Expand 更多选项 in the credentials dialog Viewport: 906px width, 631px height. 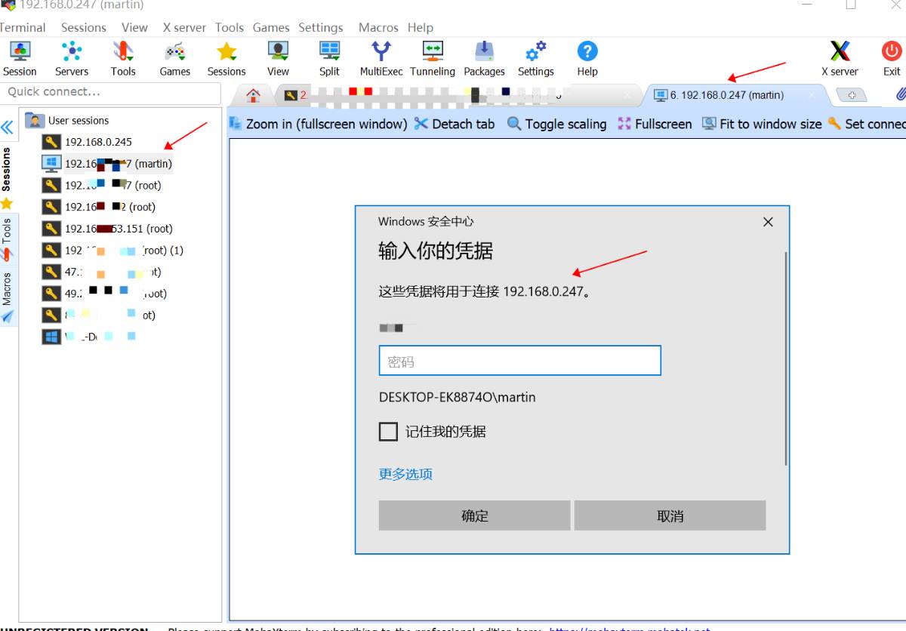point(405,474)
